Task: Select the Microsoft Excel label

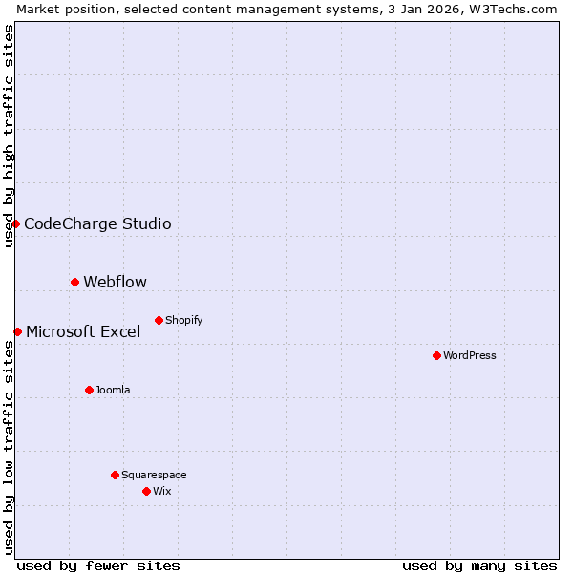Action: [83, 331]
